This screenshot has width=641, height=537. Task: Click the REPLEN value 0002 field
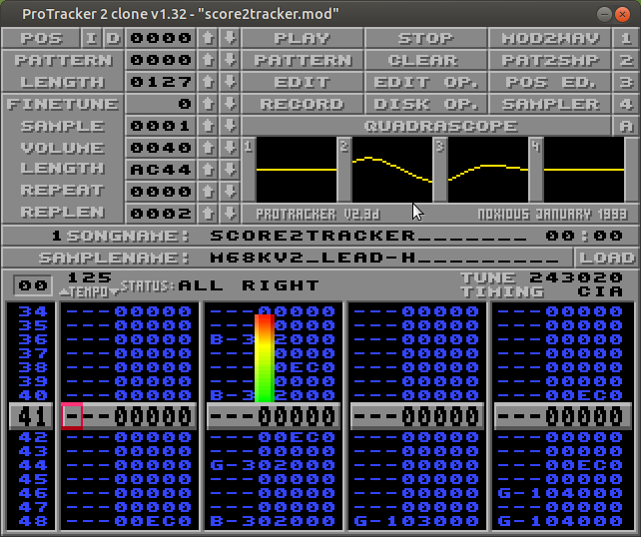point(161,213)
